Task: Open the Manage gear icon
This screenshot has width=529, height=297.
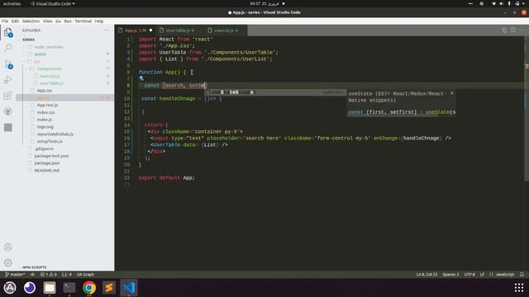Action: (8, 262)
